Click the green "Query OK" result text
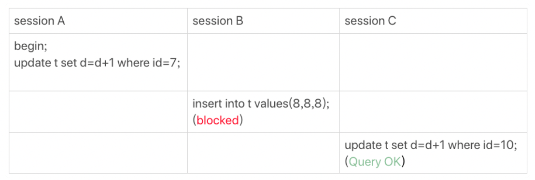The height and width of the screenshot is (180, 535). (x=375, y=162)
